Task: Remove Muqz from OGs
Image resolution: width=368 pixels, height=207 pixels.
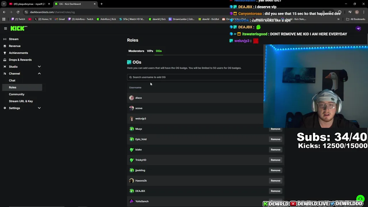Action: [x=275, y=129]
